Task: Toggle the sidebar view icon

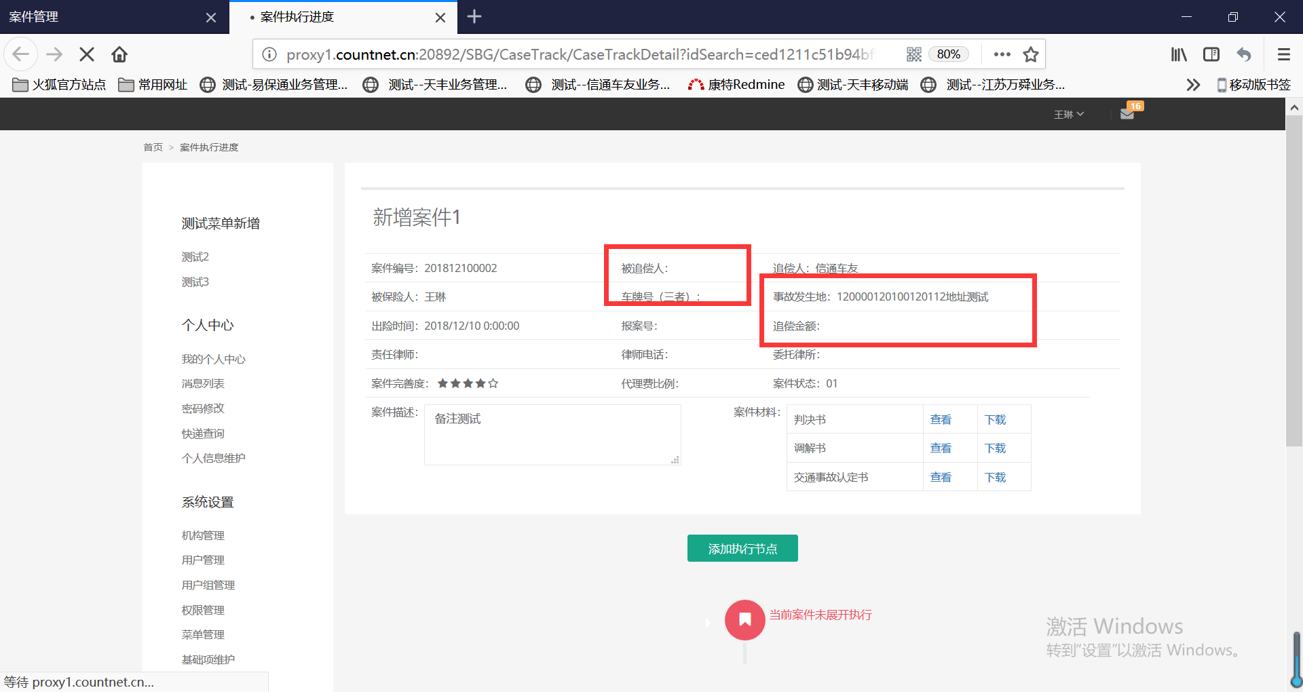Action: (1211, 54)
